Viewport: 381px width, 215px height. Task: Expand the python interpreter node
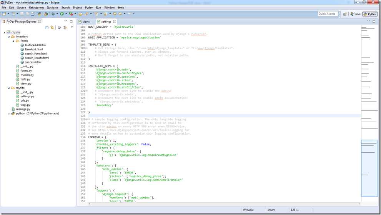(9, 113)
